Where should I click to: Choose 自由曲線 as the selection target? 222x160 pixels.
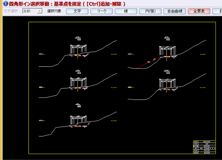pos(175,11)
